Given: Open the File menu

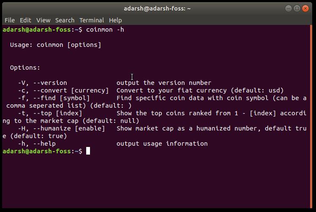Looking at the screenshot, I should [x=9, y=20].
